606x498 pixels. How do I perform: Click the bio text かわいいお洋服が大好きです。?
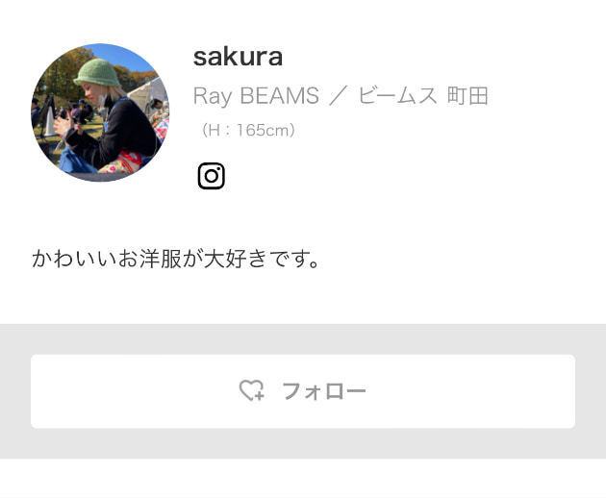[175, 259]
